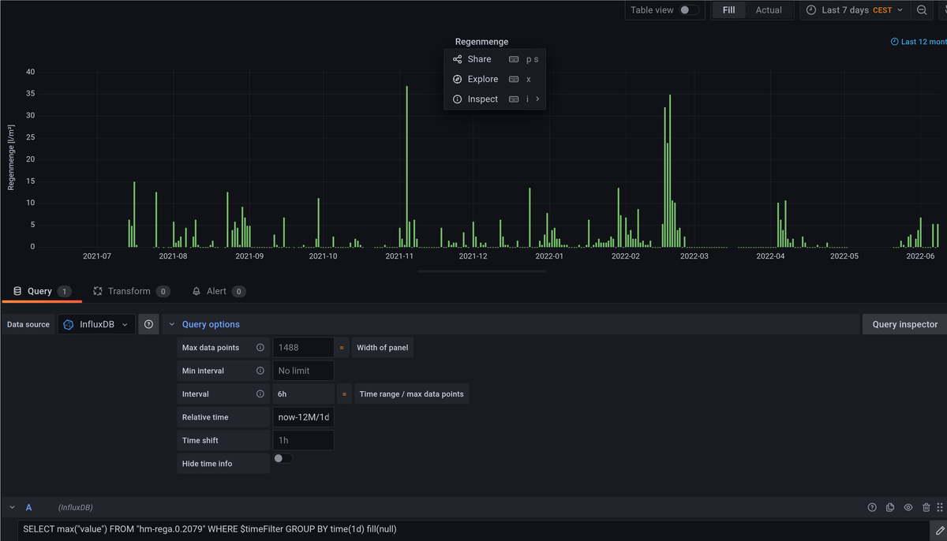947x541 pixels.
Task: Click the info icon beside Max data points
Action: 260,348
